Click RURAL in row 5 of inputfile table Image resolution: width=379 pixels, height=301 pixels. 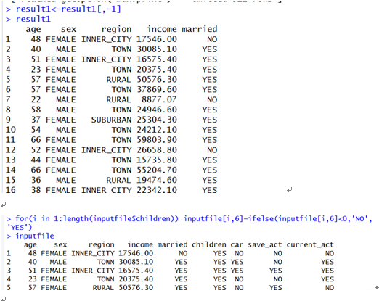[103, 288]
